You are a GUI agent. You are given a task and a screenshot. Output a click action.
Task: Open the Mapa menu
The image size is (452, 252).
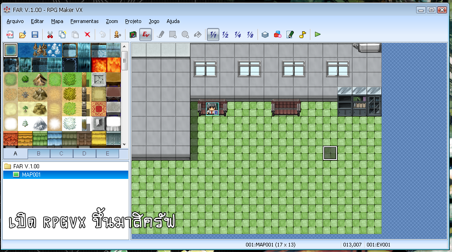(x=57, y=21)
